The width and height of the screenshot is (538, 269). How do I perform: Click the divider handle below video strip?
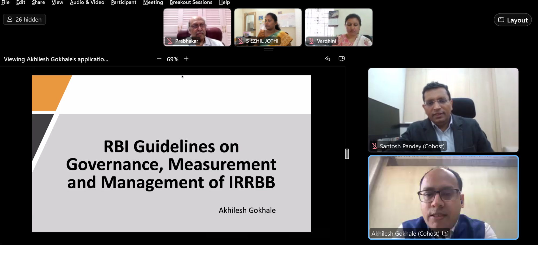point(268,50)
